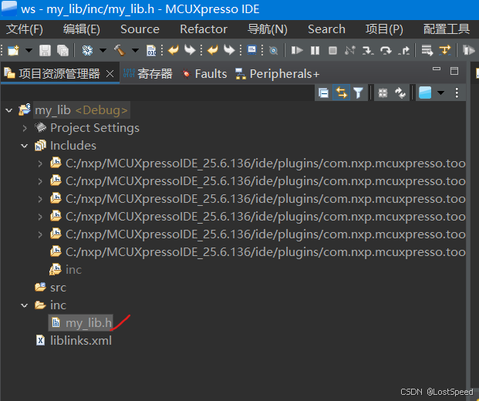479x401 pixels.
Task: Click the hammer Build icon
Action: [120, 50]
